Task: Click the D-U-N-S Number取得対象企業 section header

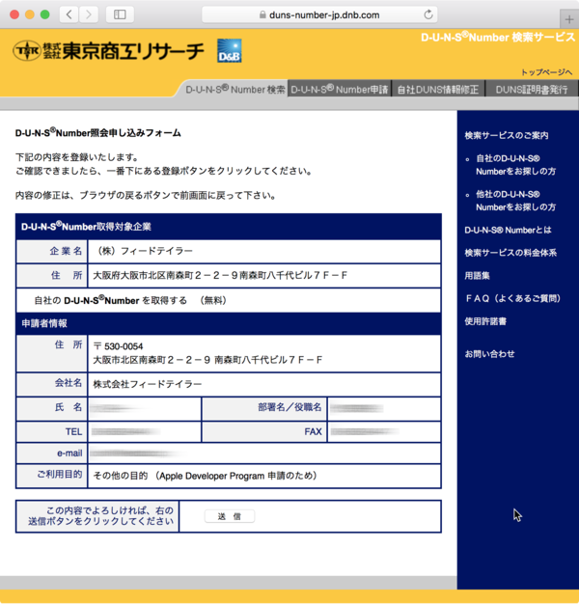Action: click(x=229, y=227)
